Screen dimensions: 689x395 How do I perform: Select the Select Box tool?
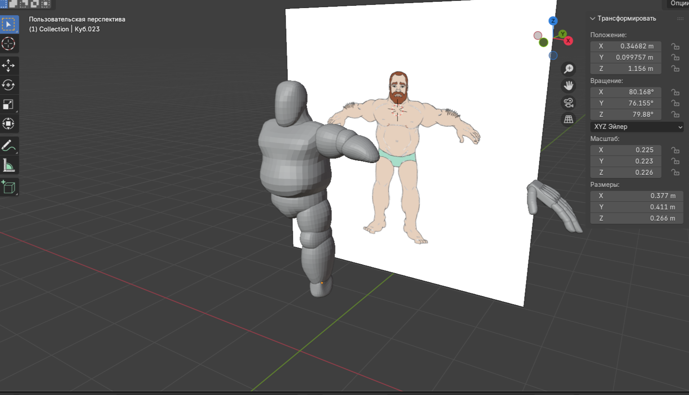coord(9,24)
